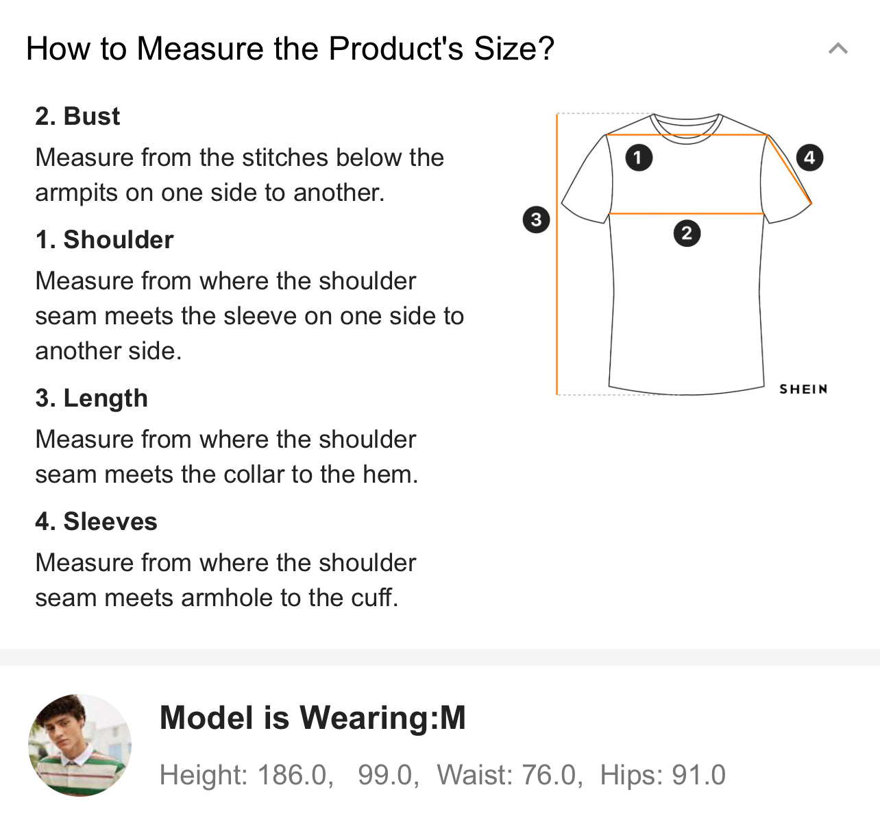Image resolution: width=880 pixels, height=818 pixels.
Task: Select the "2. Bust" heading
Action: [x=77, y=117]
